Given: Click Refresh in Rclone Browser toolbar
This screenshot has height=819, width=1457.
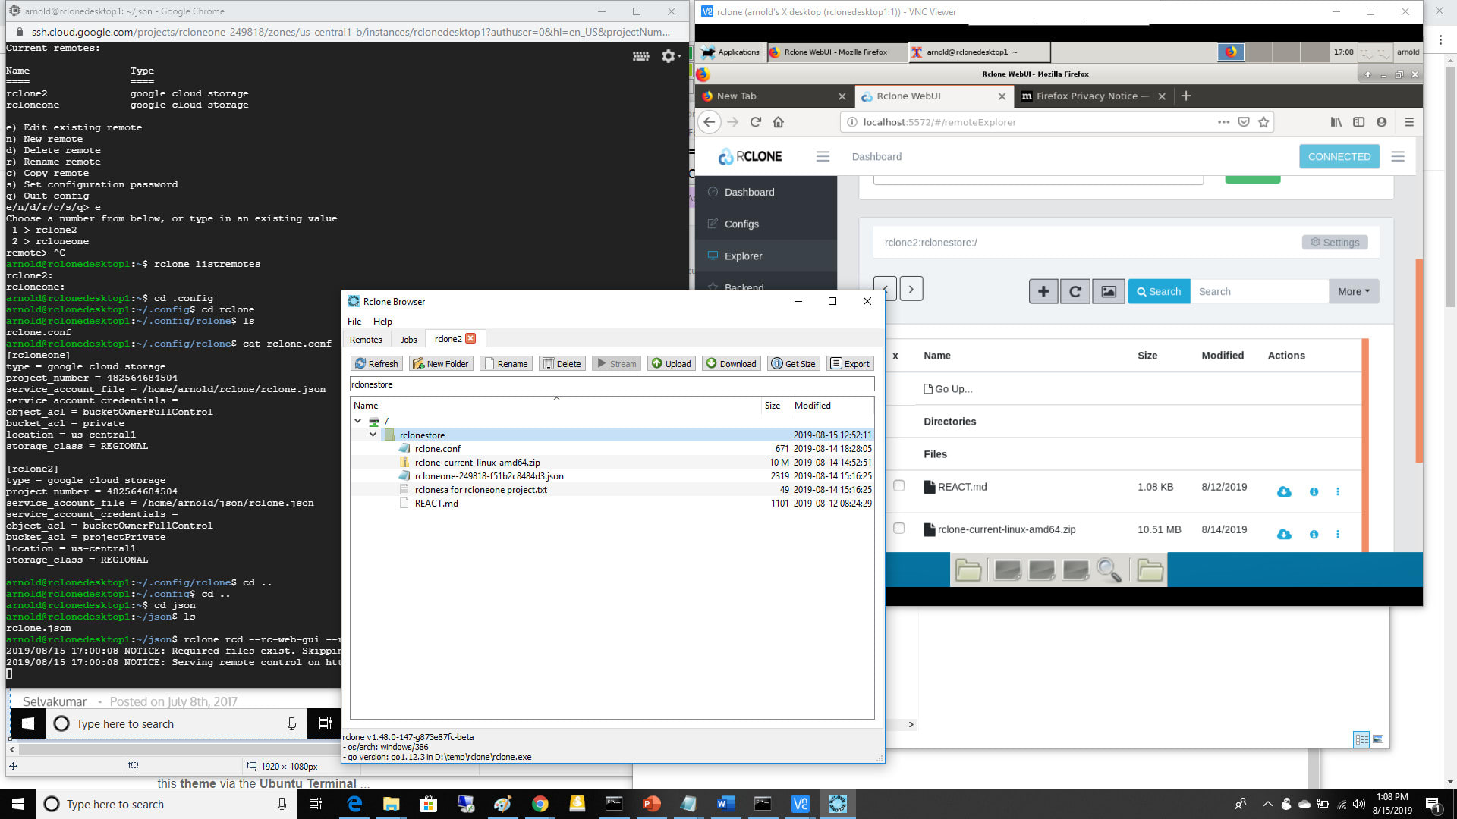Looking at the screenshot, I should 376,364.
